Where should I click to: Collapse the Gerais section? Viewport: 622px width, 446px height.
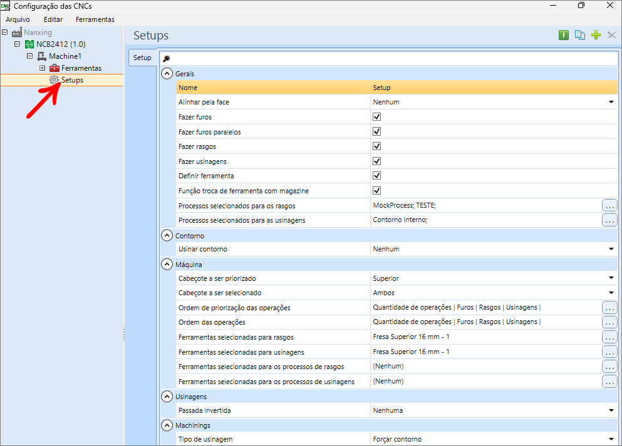pos(167,74)
